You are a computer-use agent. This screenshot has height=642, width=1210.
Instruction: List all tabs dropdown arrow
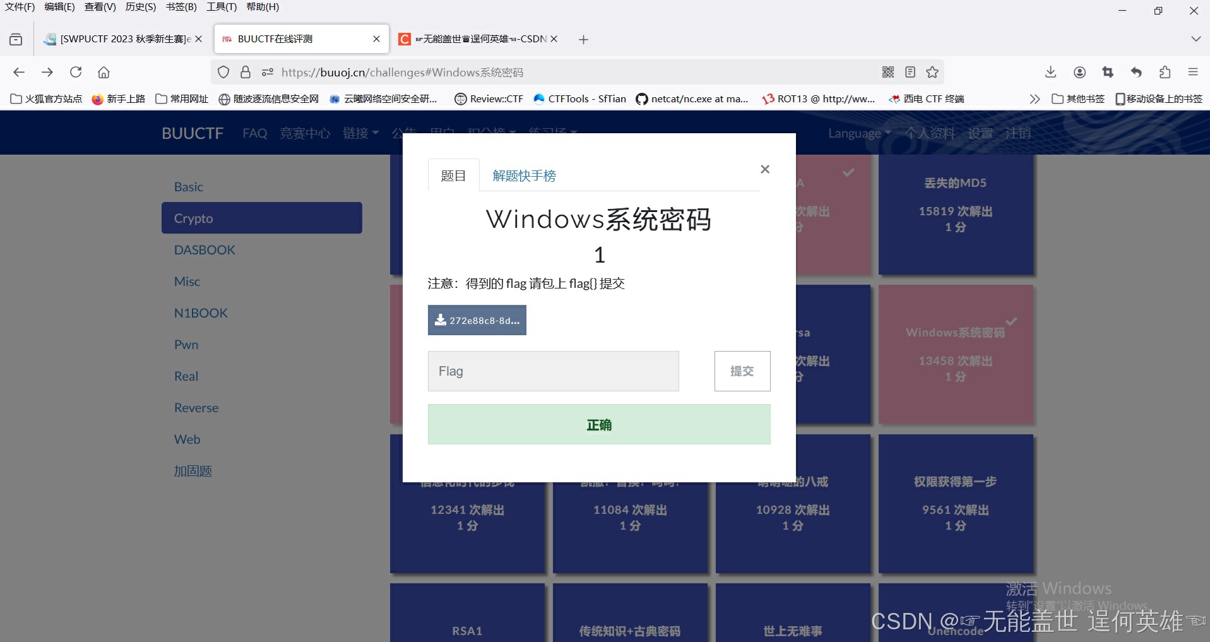coord(1195,39)
